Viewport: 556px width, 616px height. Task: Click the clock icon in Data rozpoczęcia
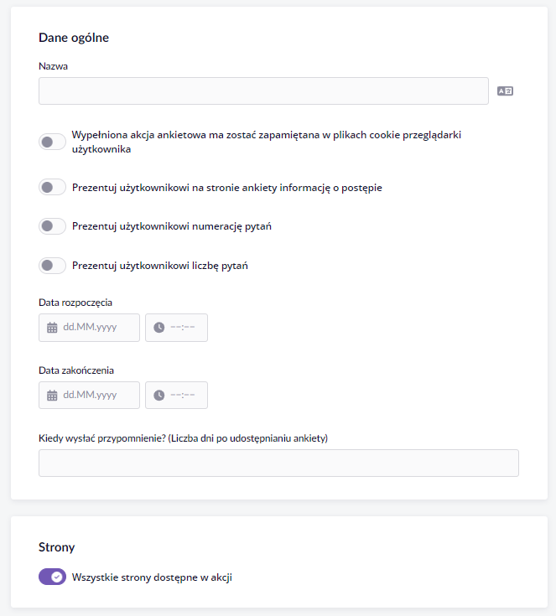click(158, 327)
